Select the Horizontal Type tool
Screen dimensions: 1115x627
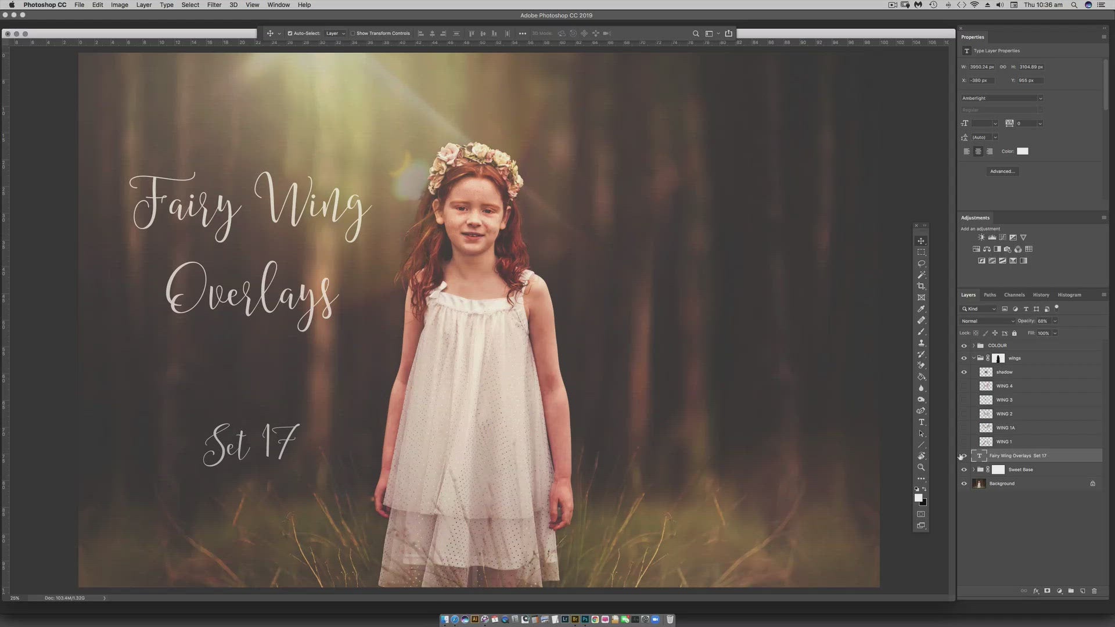pos(921,422)
